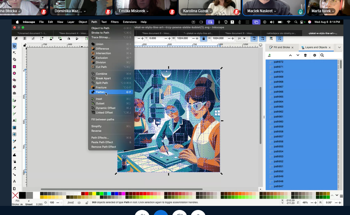Select the Dropper color picker tool
Image resolution: width=350 pixels, height=215 pixels.
(14, 141)
